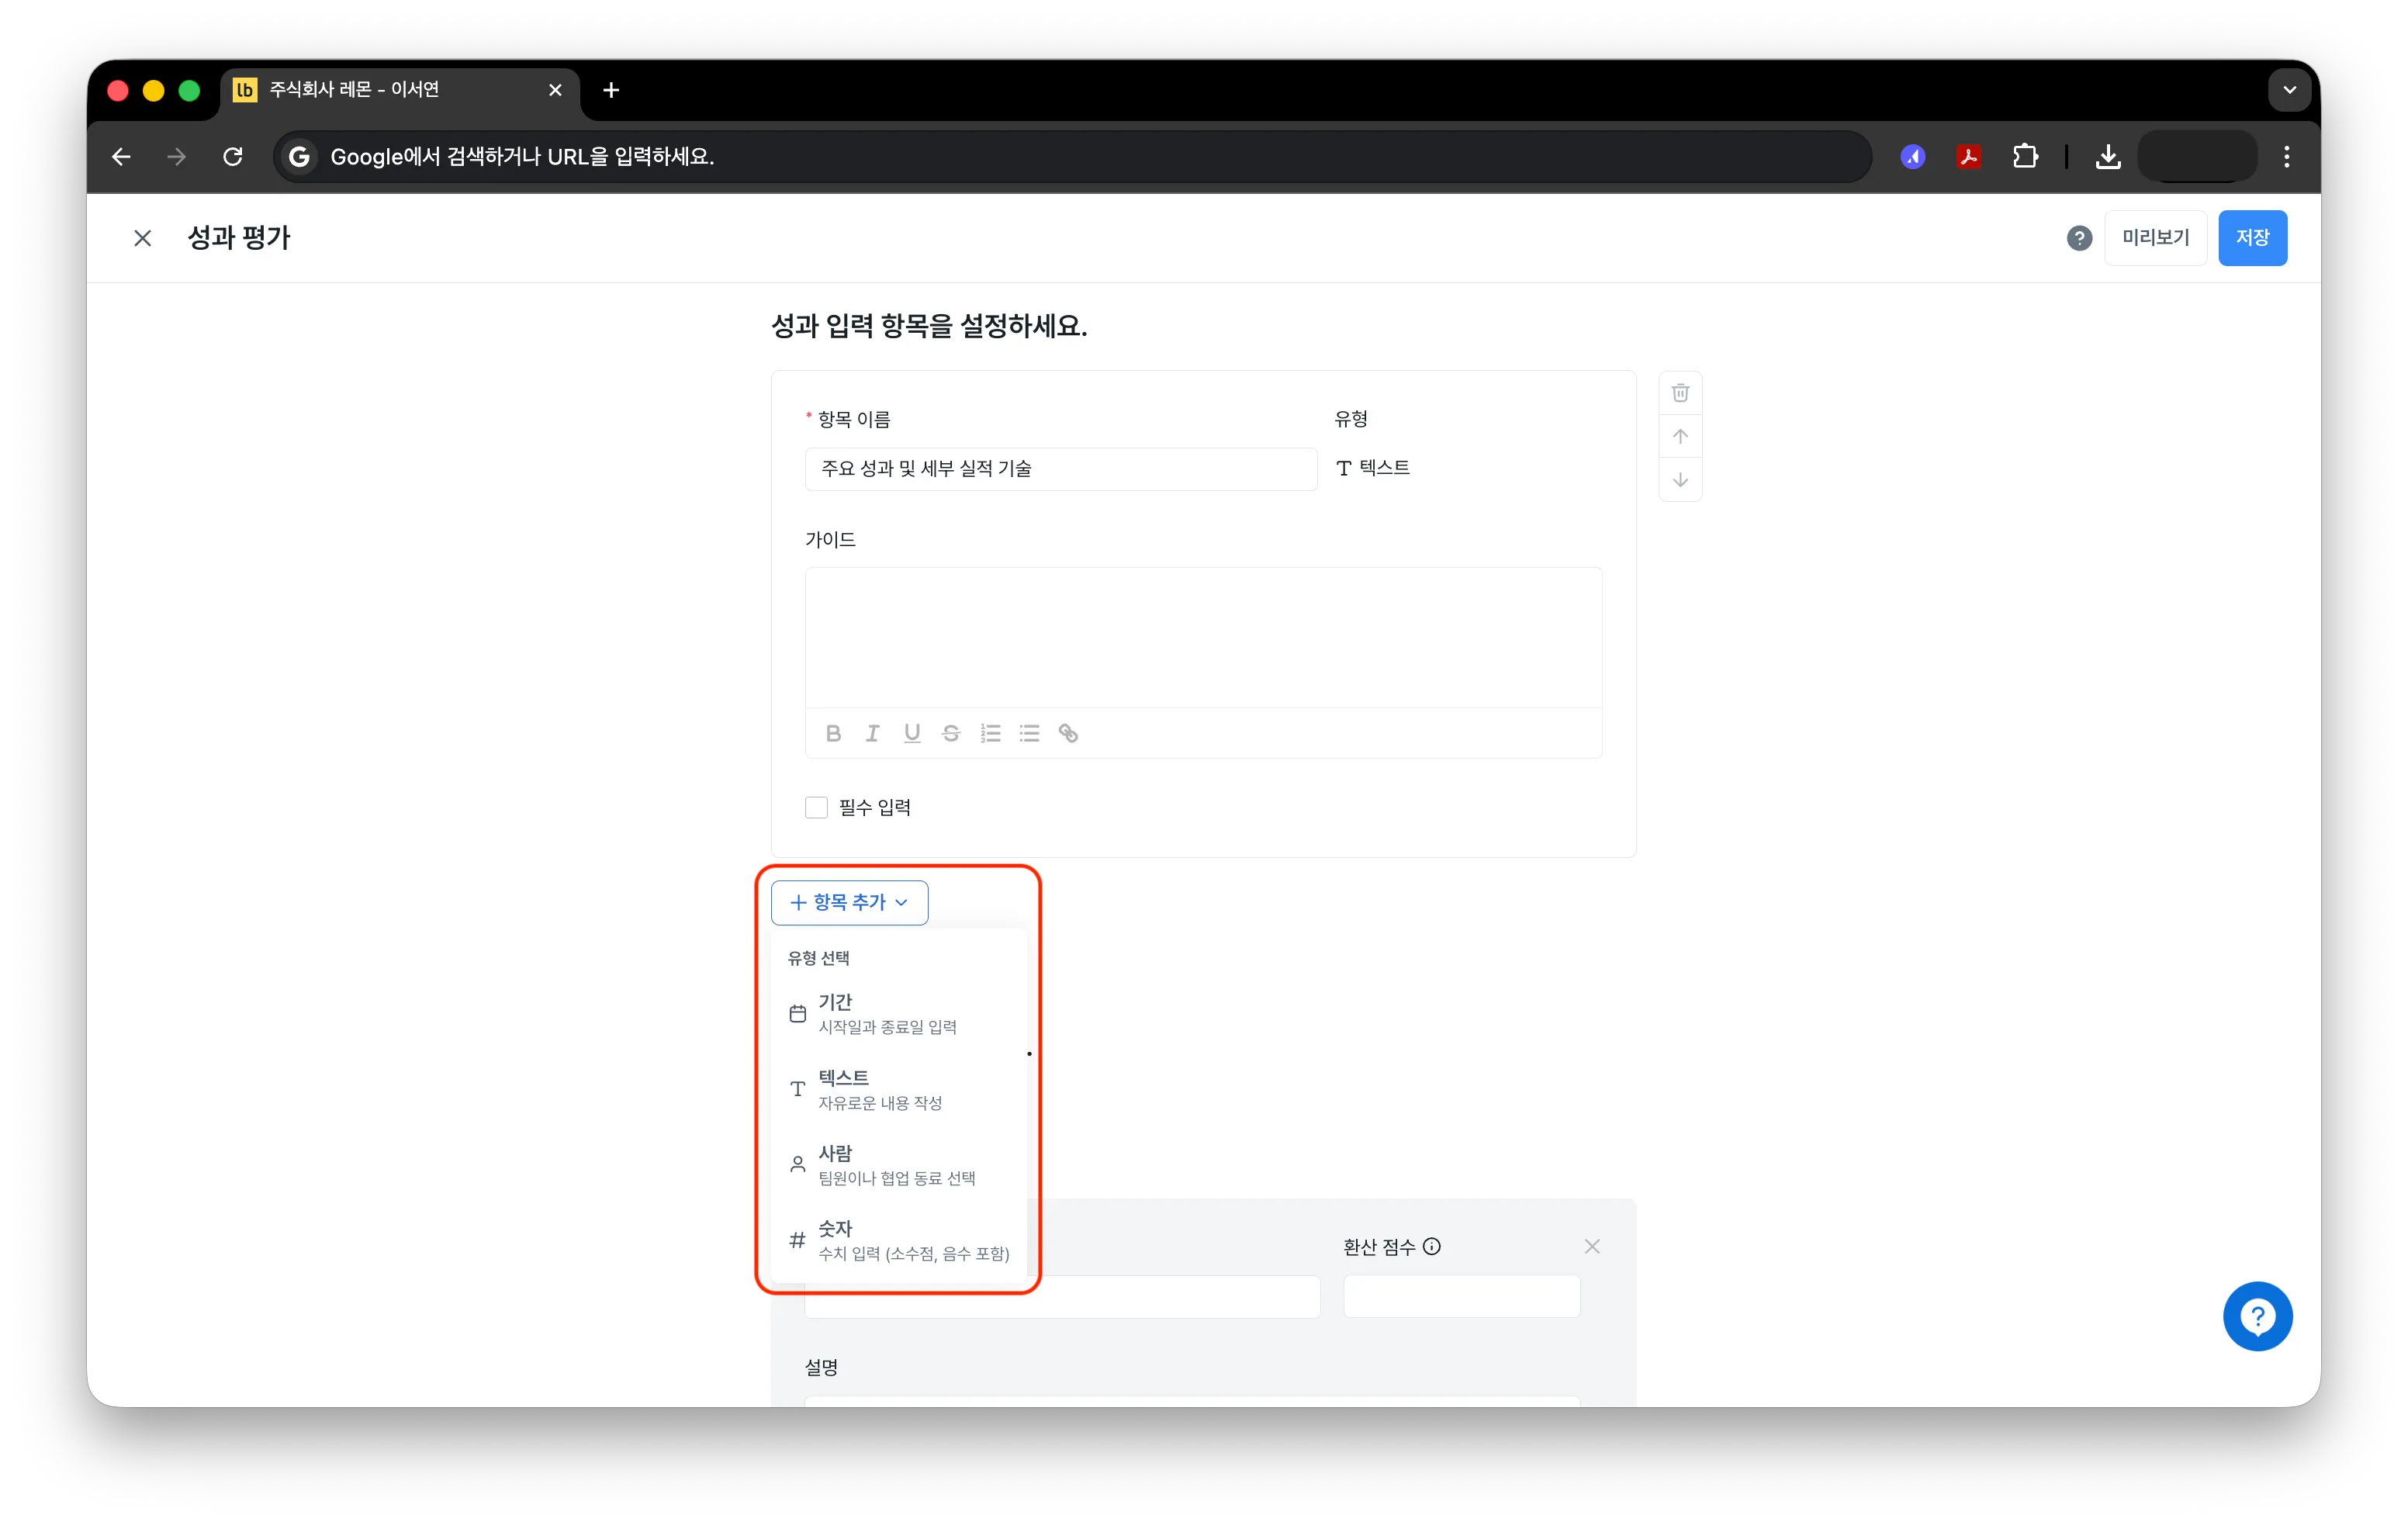Select the 숫자 type option
2408x1522 pixels.
coord(898,1240)
